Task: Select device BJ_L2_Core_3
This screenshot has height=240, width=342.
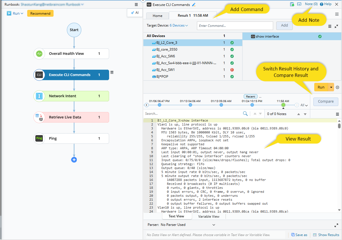Action: pos(193,43)
